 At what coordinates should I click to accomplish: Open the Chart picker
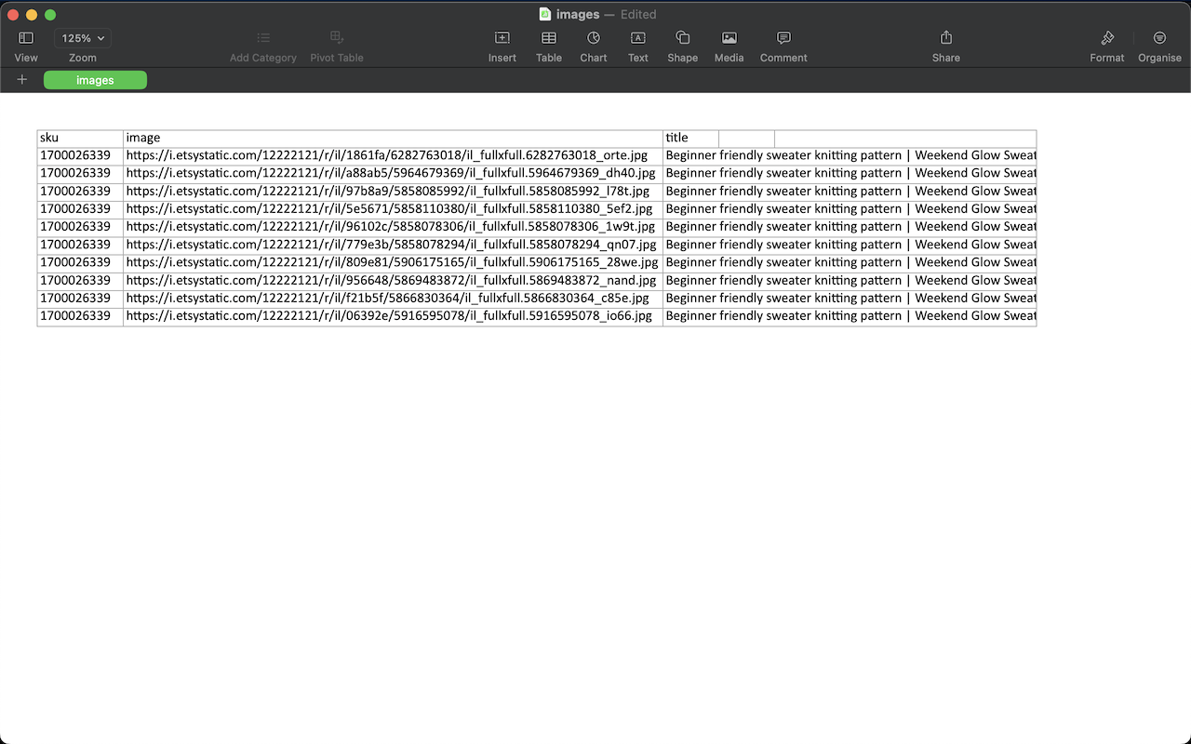(x=594, y=38)
